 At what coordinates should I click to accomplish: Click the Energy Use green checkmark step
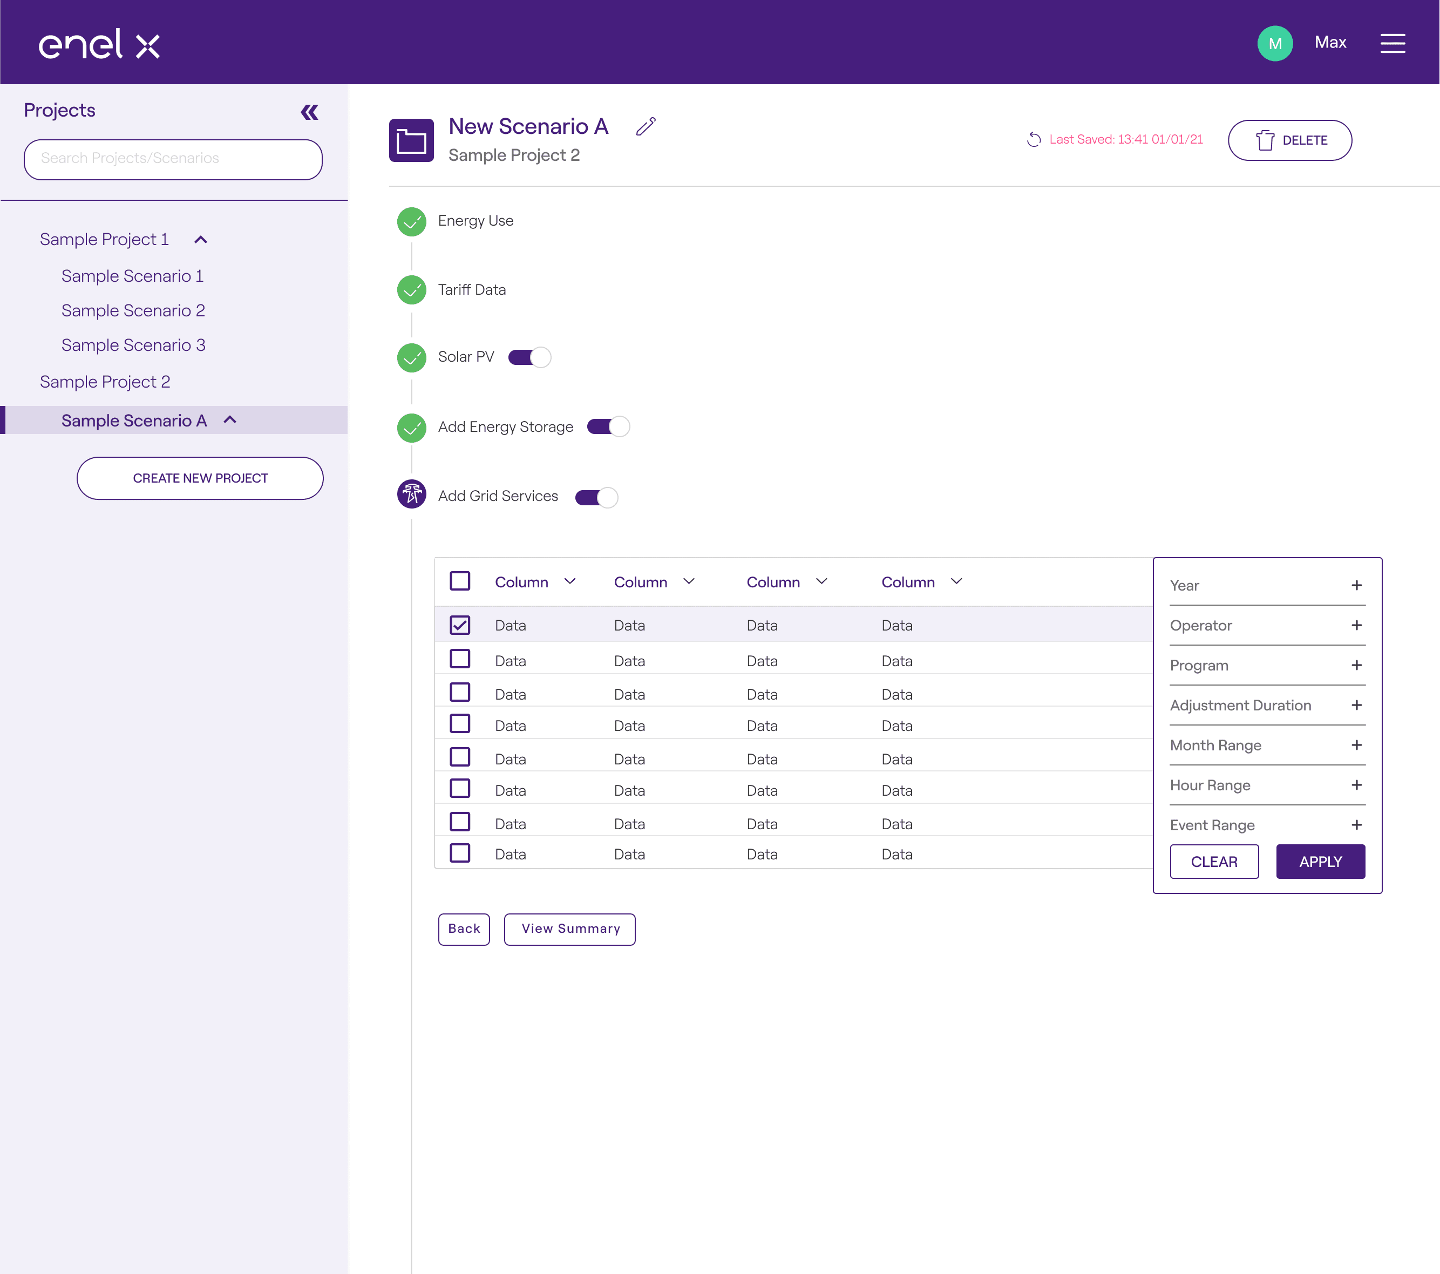pyautogui.click(x=411, y=222)
